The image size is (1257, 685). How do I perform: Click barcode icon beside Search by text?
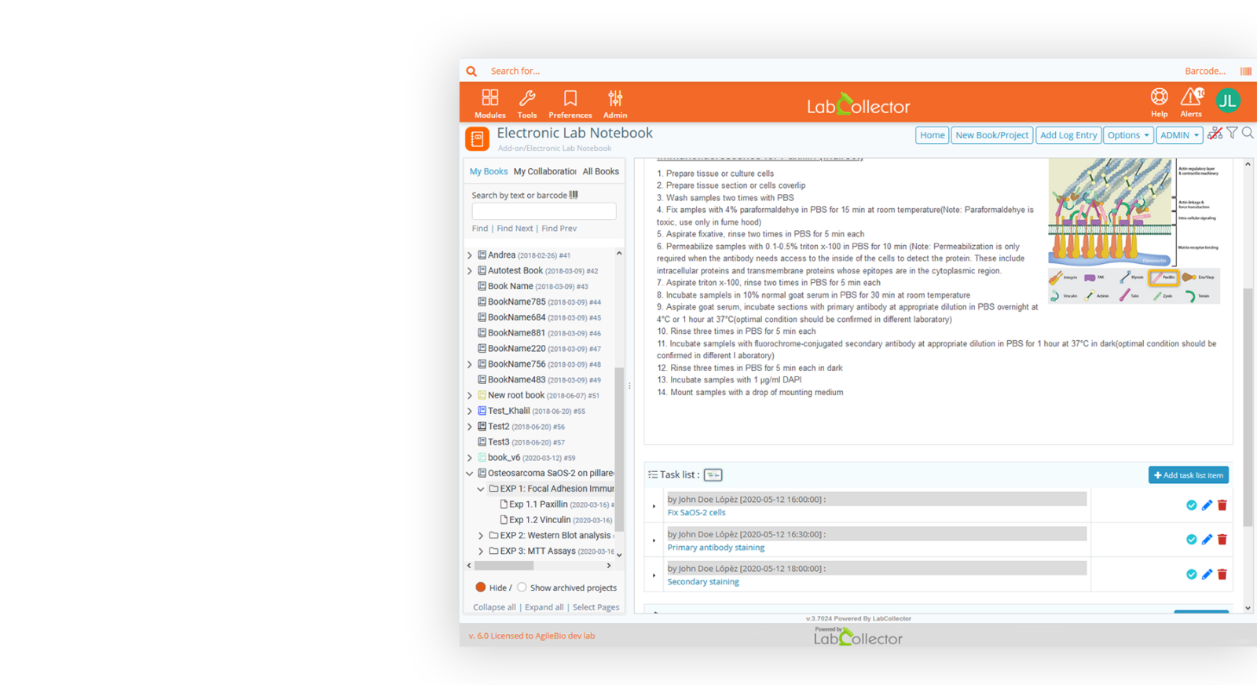click(574, 195)
